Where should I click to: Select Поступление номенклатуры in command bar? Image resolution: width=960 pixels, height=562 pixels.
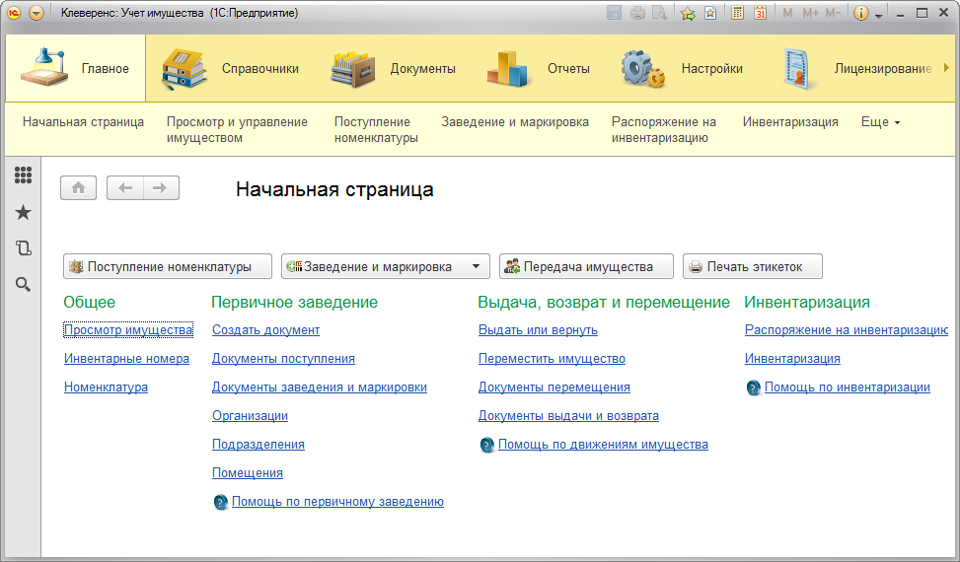pos(376,129)
